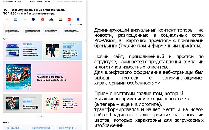Click the Дед Мороз train illustration
Screen dimensions: 209x130
click(19, 77)
